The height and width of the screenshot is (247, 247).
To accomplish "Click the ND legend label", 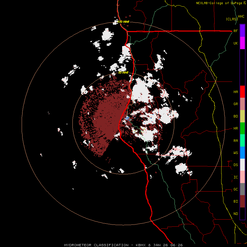I will (235, 214).
